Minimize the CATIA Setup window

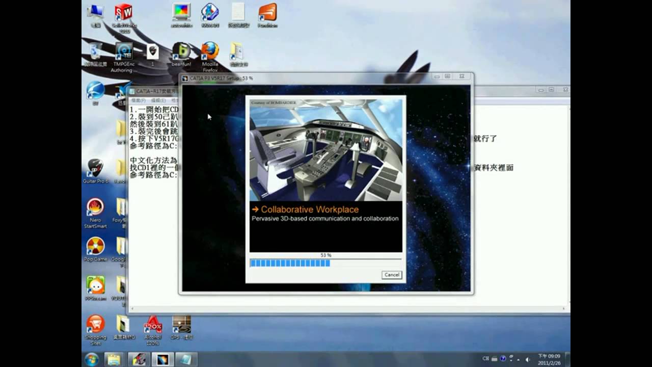437,76
